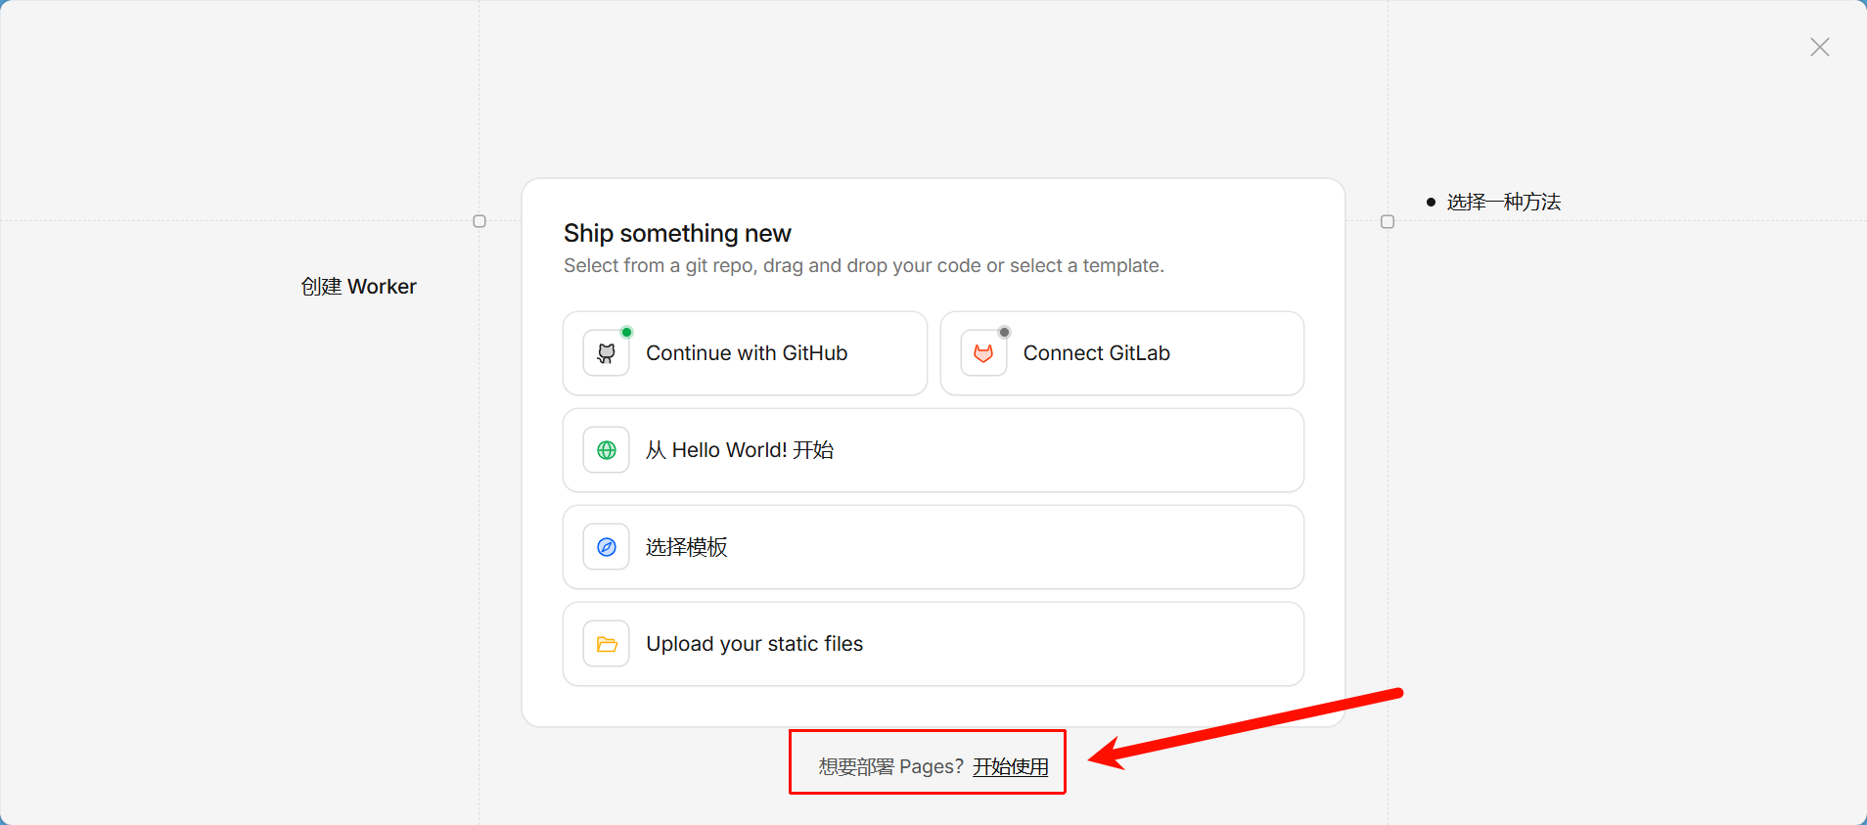Click the 创建 Worker title

click(x=358, y=287)
